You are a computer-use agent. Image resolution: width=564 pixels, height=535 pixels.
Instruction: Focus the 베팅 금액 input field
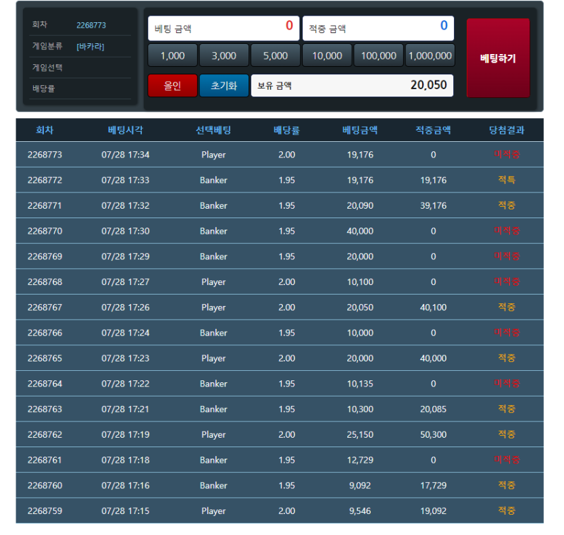pyautogui.click(x=224, y=28)
